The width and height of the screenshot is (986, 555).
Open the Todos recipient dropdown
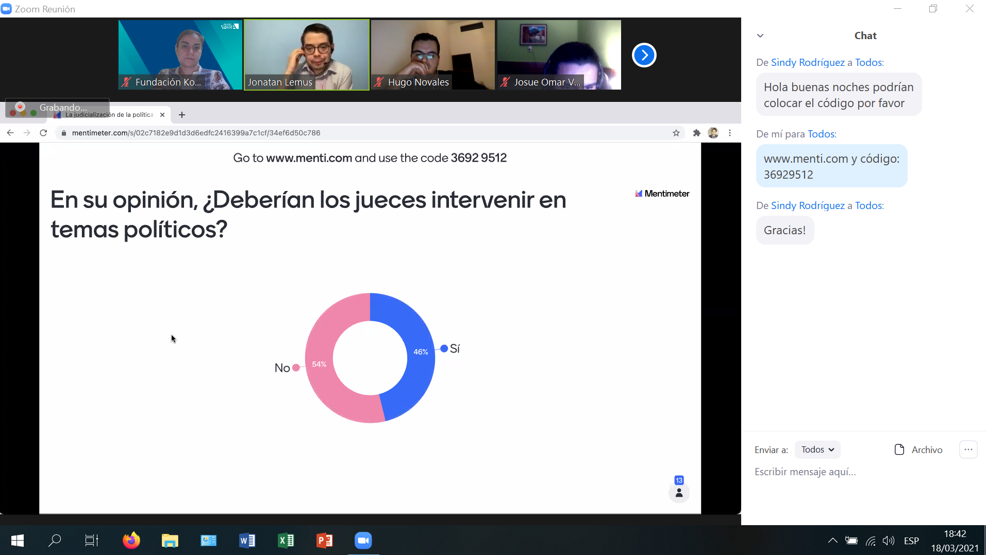(x=817, y=449)
